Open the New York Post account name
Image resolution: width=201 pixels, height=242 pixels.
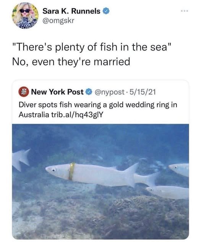coord(57,92)
